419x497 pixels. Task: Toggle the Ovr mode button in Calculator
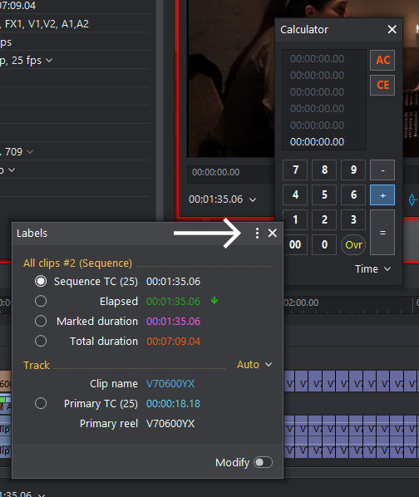tap(353, 244)
